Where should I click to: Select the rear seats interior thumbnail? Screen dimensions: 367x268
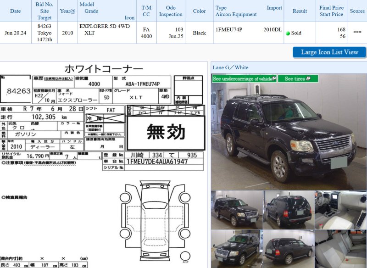tap(340, 249)
